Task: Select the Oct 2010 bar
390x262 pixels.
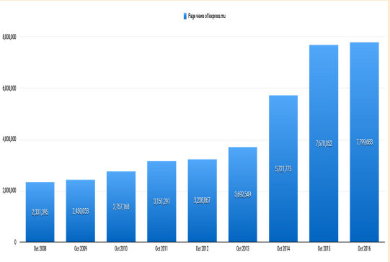Action: click(121, 207)
